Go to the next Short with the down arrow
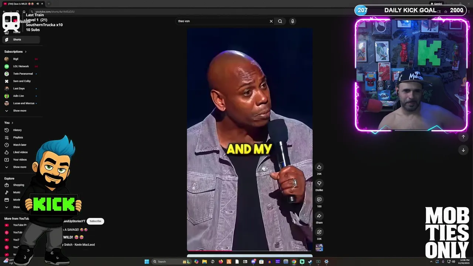 tap(463, 150)
